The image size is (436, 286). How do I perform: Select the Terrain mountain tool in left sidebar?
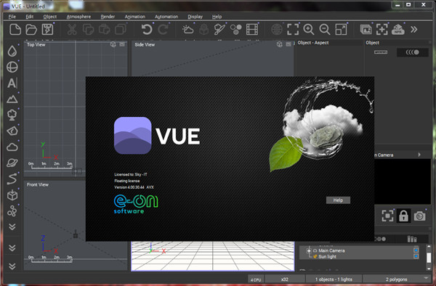click(x=12, y=99)
